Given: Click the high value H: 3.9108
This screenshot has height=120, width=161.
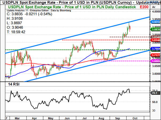Looking at the screenshot, I should [15, 18].
